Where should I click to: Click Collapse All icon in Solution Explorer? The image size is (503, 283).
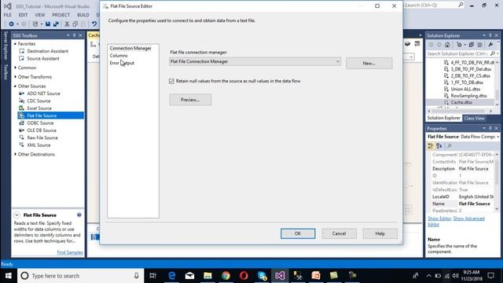[x=471, y=45]
